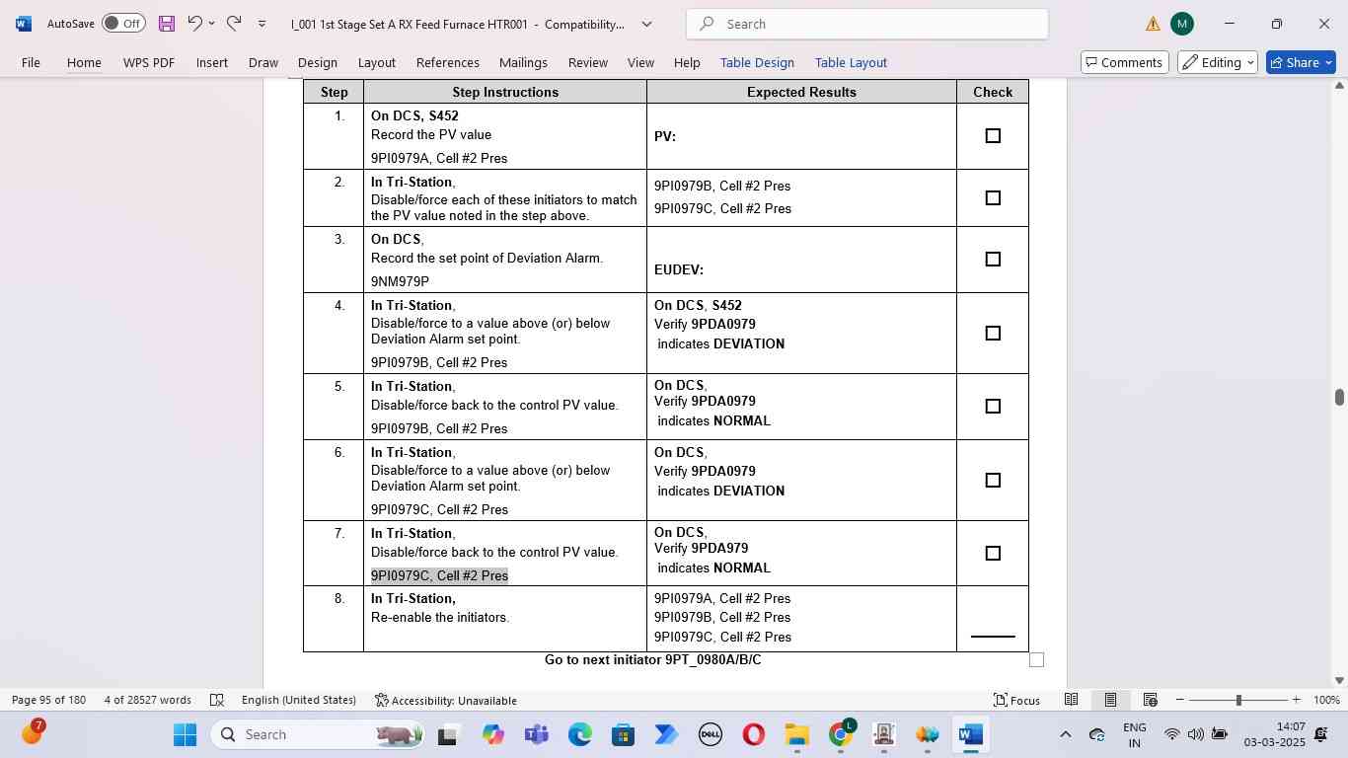Click the word count '4 of 28527 words'
The image size is (1348, 758).
click(x=148, y=700)
